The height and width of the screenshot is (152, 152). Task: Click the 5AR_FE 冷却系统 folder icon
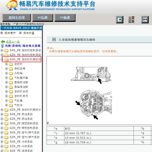click(6, 142)
